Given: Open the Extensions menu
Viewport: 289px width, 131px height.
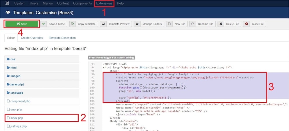Looking at the screenshot, I should [x=104, y=3].
